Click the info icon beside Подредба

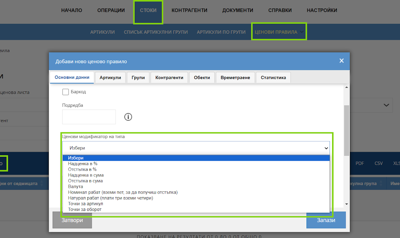tap(128, 117)
